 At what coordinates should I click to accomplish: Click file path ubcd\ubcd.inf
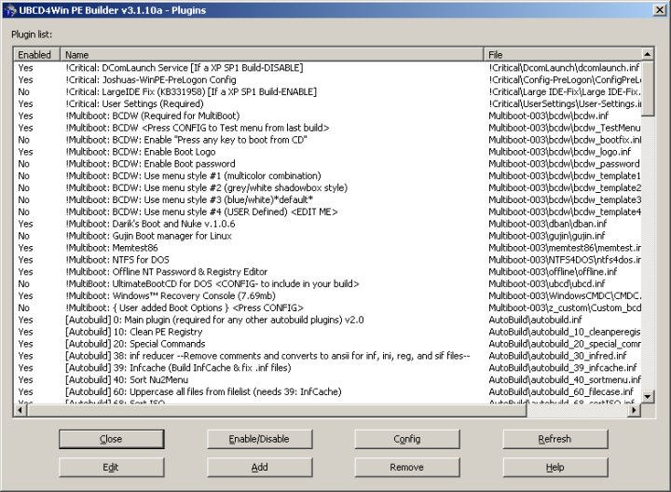[547, 283]
